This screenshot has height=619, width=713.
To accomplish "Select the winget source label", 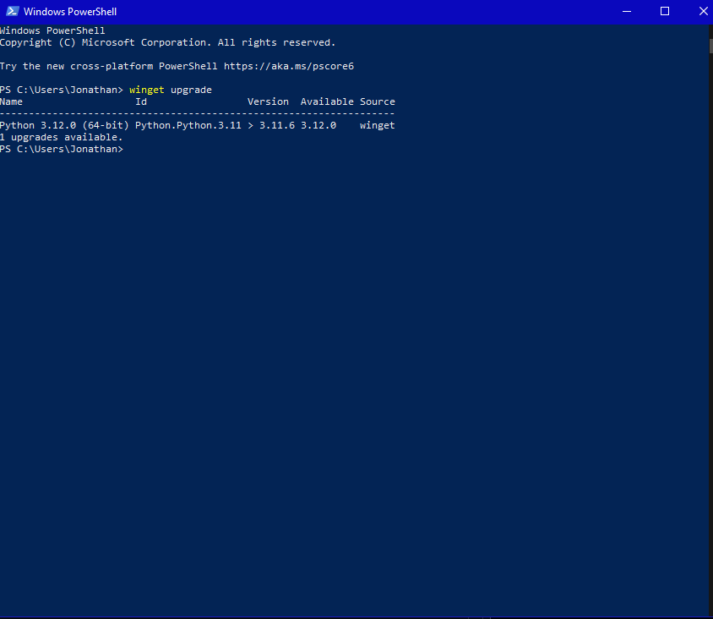I will point(377,124).
